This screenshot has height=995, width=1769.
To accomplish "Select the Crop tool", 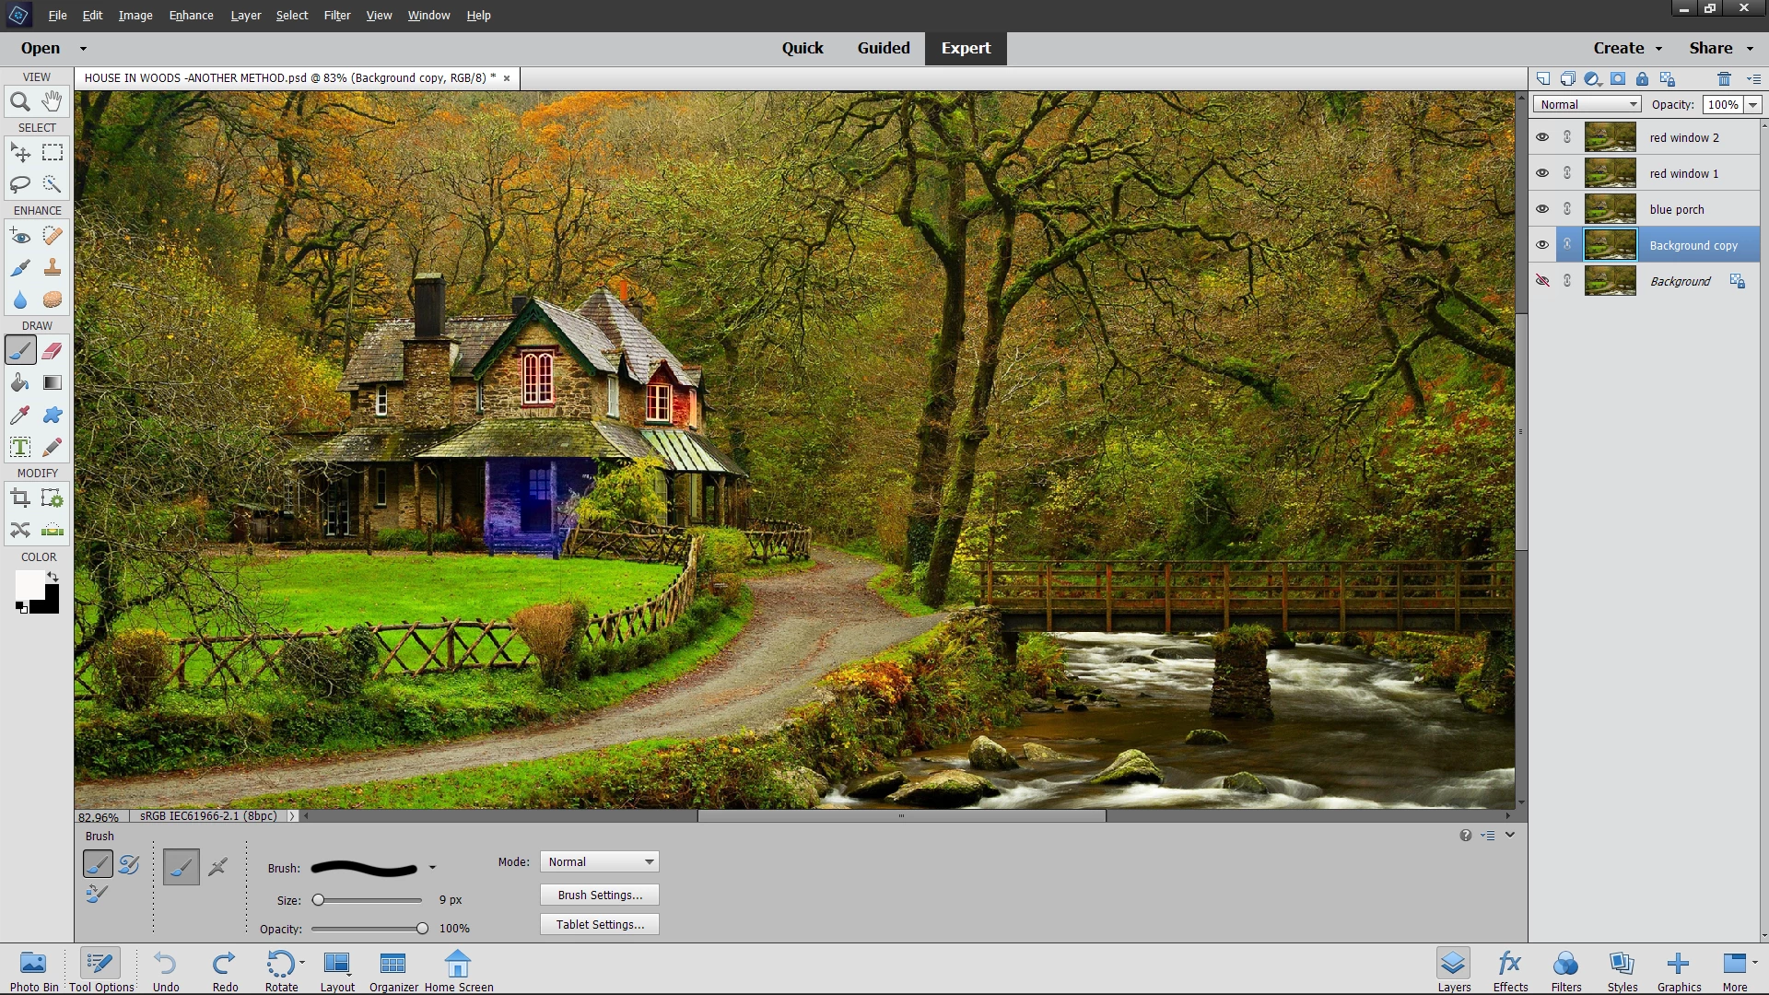I will point(20,498).
